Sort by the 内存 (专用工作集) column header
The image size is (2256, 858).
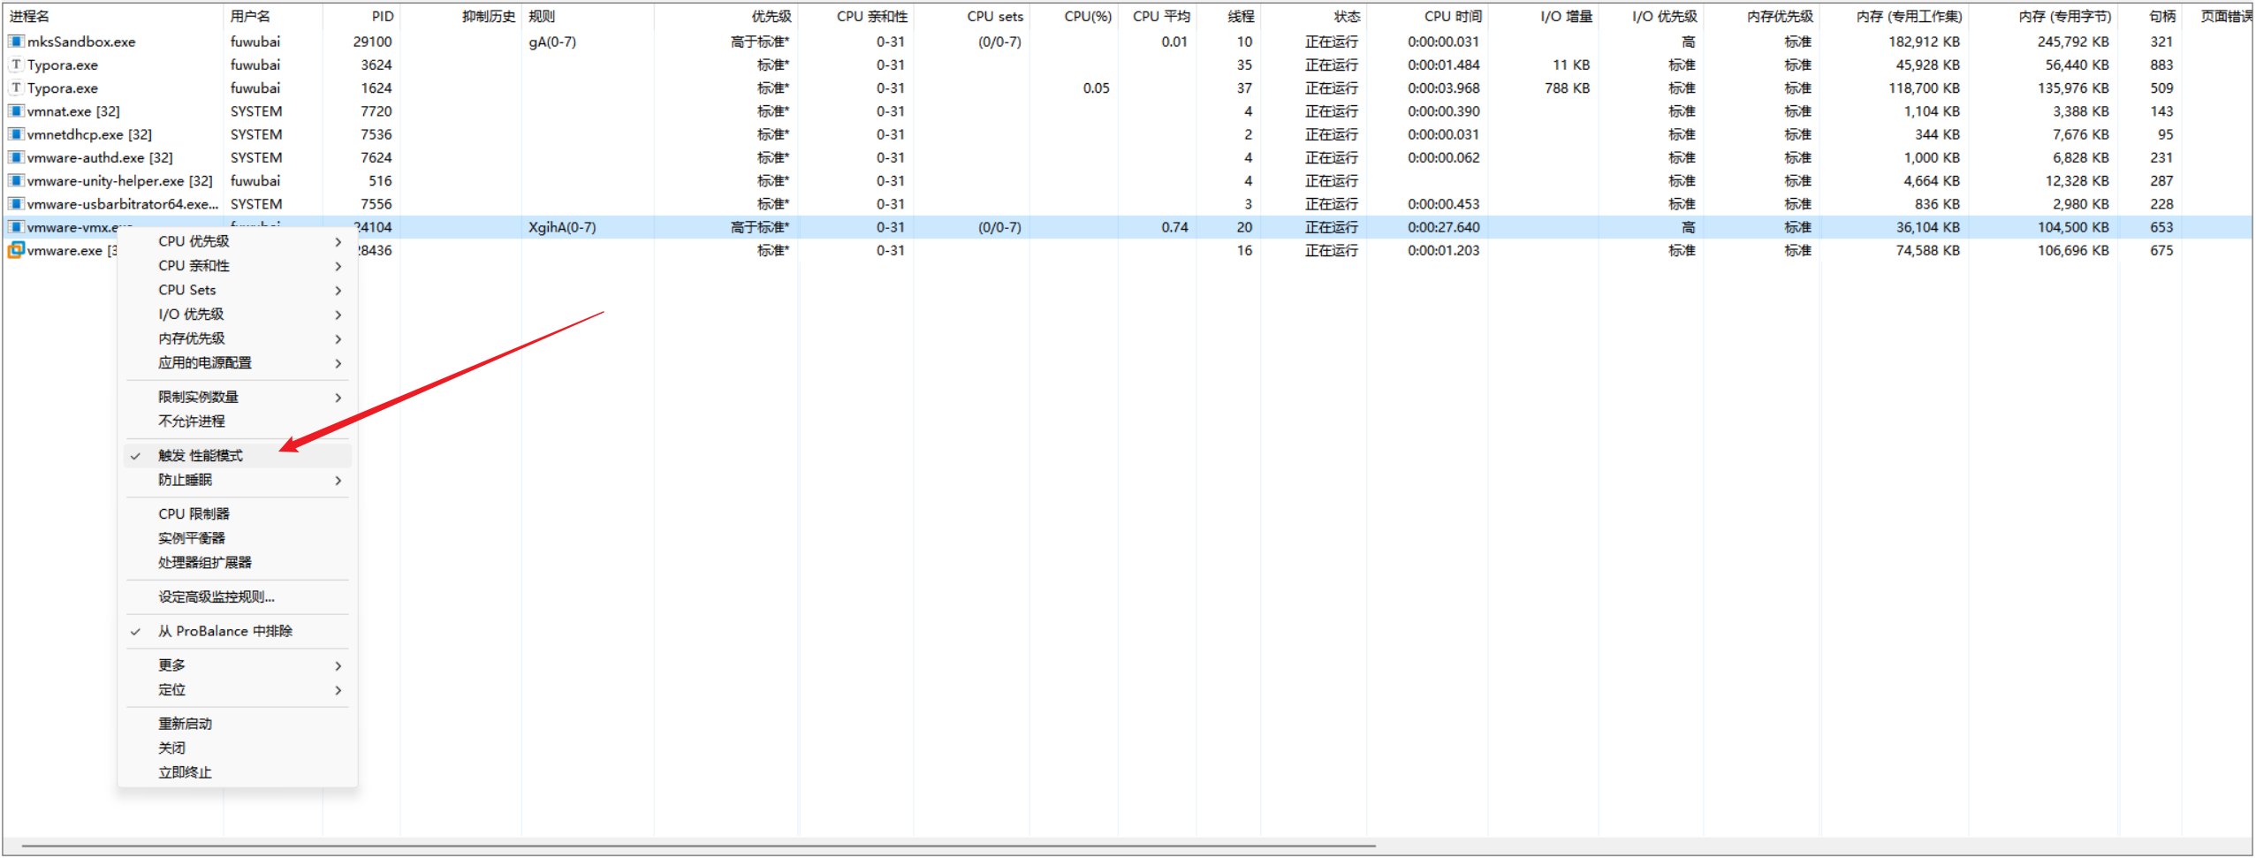pos(1895,17)
